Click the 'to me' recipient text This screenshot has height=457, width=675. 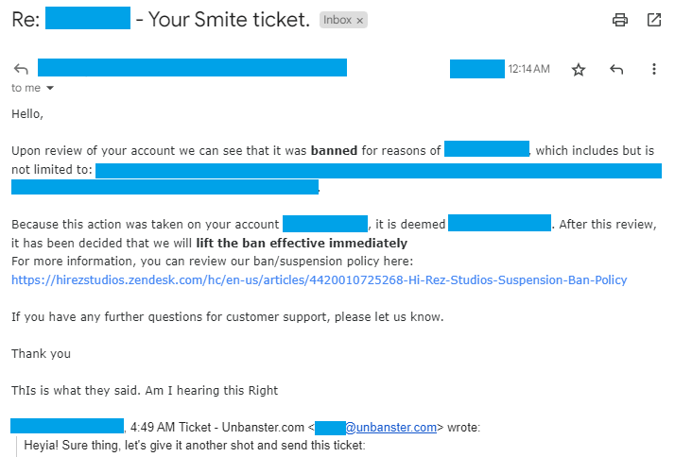pyautogui.click(x=26, y=88)
